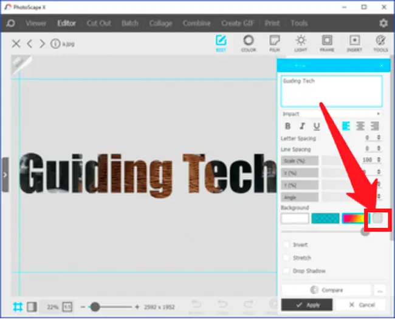Switch to the Create GIF tab

[238, 23]
